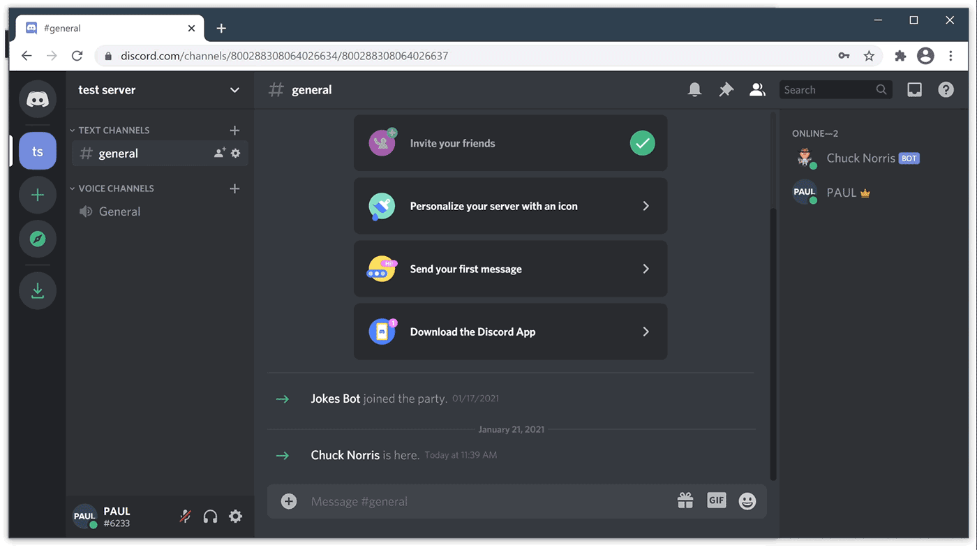Open 'Personalize your server with an icon'
Viewport: 977px width, 550px height.
(511, 206)
